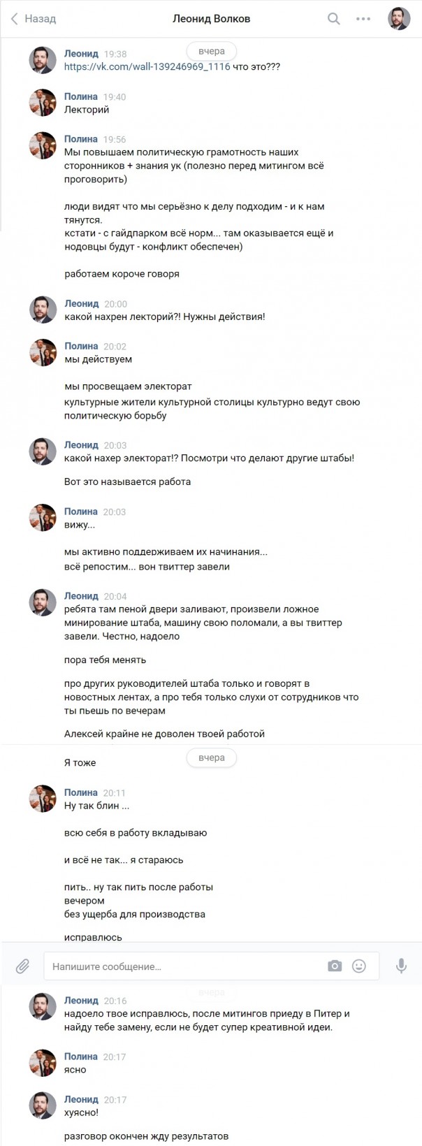Click the first "вчера" date separator
This screenshot has height=1146, width=422.
[211, 51]
